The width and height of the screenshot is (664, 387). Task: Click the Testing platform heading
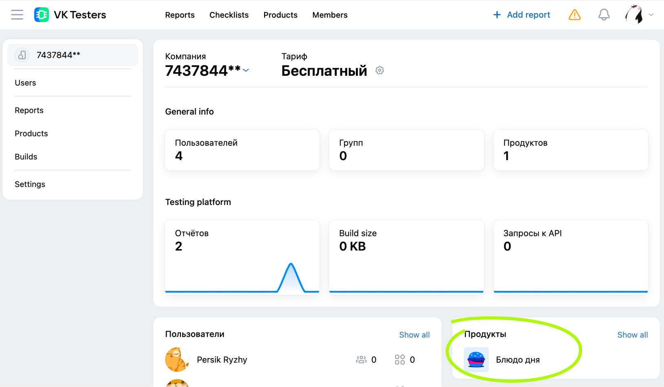pyautogui.click(x=198, y=202)
